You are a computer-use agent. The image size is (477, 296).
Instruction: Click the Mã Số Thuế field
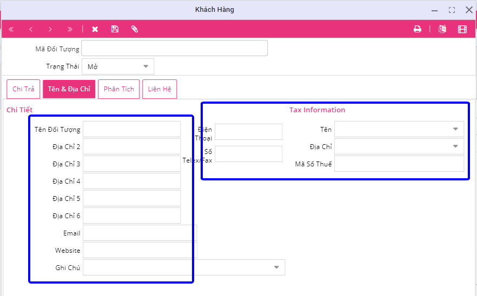click(399, 164)
